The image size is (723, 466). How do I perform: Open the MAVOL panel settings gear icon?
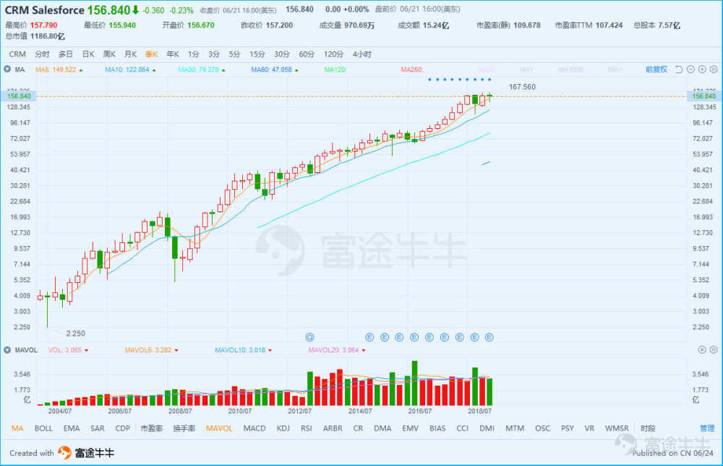coord(714,349)
